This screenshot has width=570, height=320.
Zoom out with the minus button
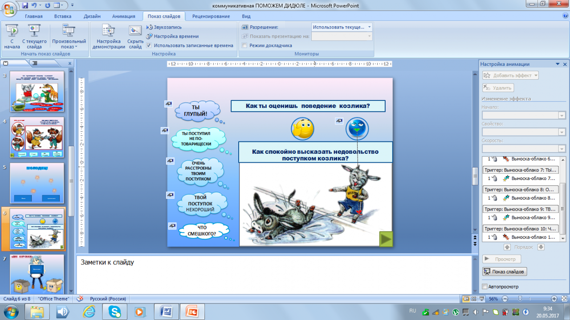[x=505, y=299]
